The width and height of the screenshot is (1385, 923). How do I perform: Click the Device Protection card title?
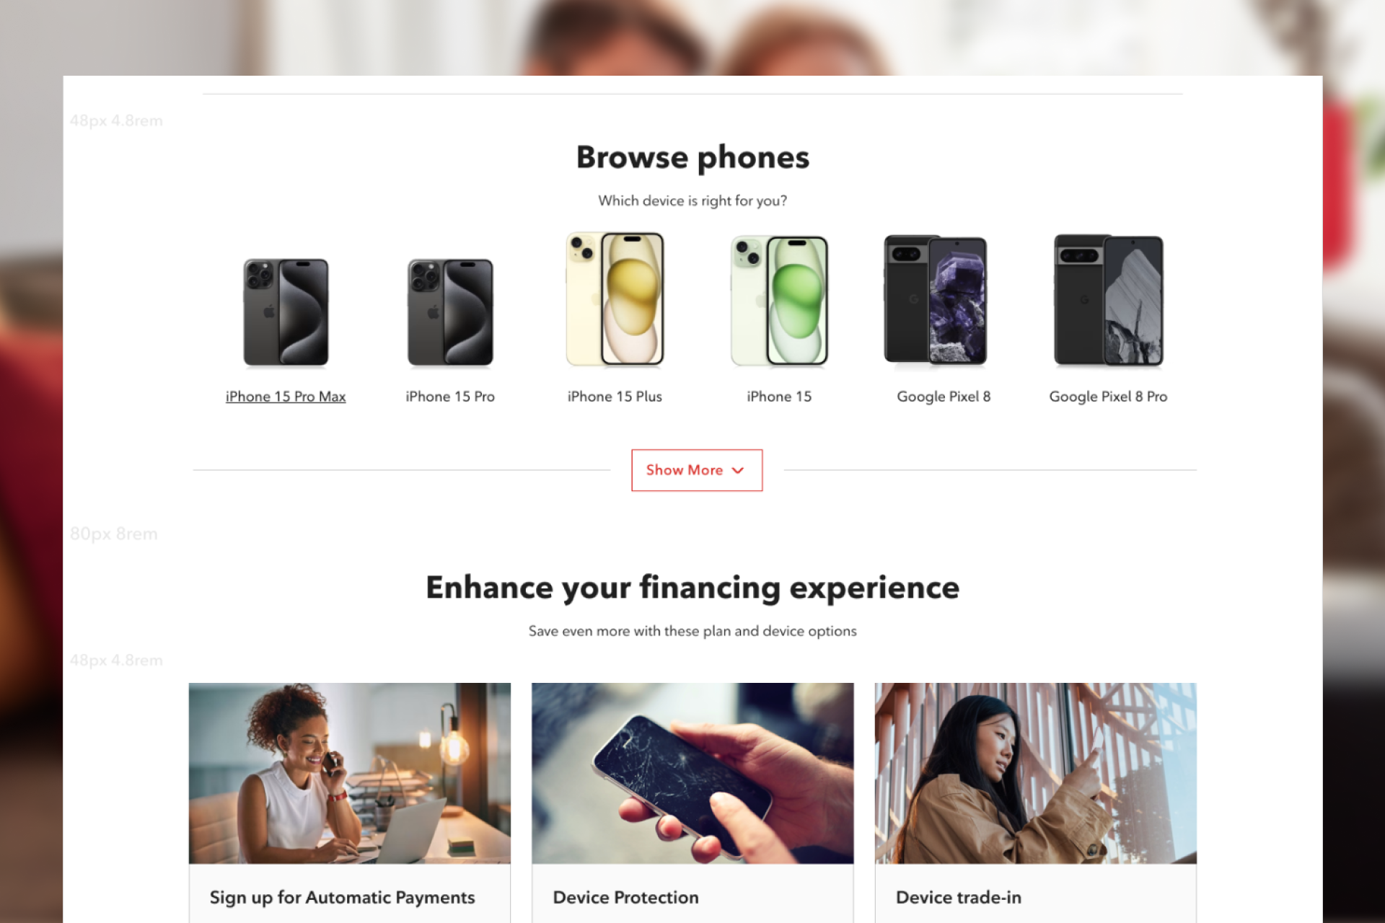coord(626,898)
